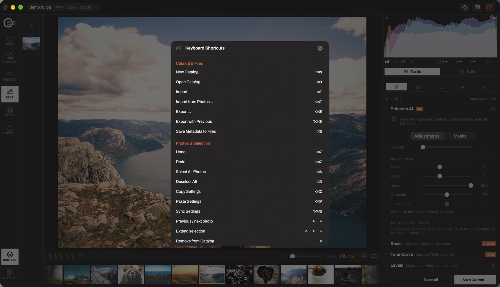Click the Collapse all link

coord(479,99)
